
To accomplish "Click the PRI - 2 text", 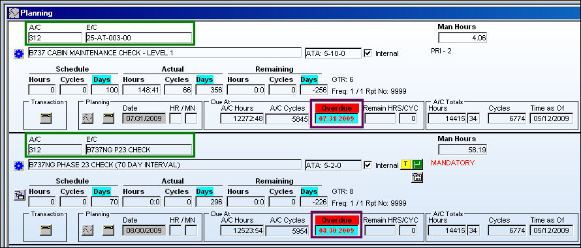I will [x=441, y=51].
